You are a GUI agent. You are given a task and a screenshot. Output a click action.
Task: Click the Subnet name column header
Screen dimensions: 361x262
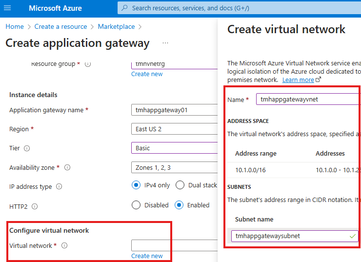pos(254,219)
